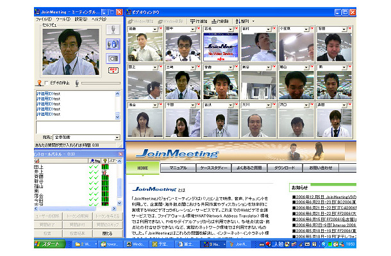
Task: Open participant dropdown on the 小笠原 tile
Action: point(306,29)
